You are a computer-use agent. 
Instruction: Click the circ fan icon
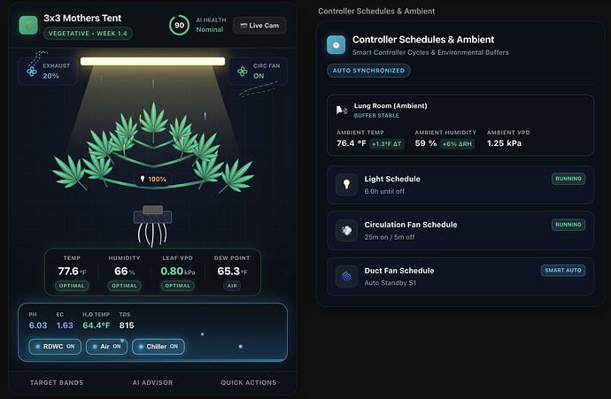tap(243, 72)
